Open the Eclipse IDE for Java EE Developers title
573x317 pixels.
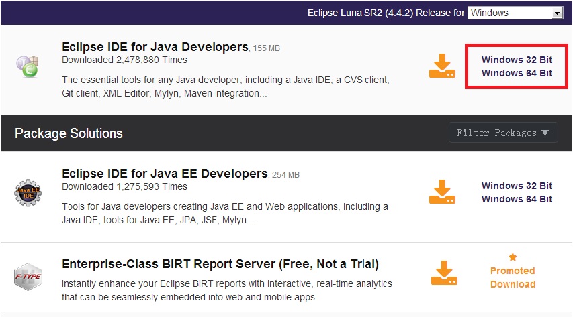click(165, 174)
